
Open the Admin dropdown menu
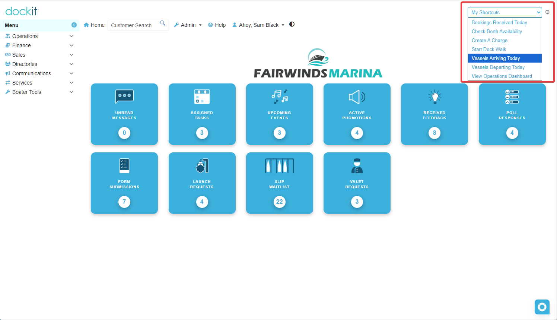[188, 25]
